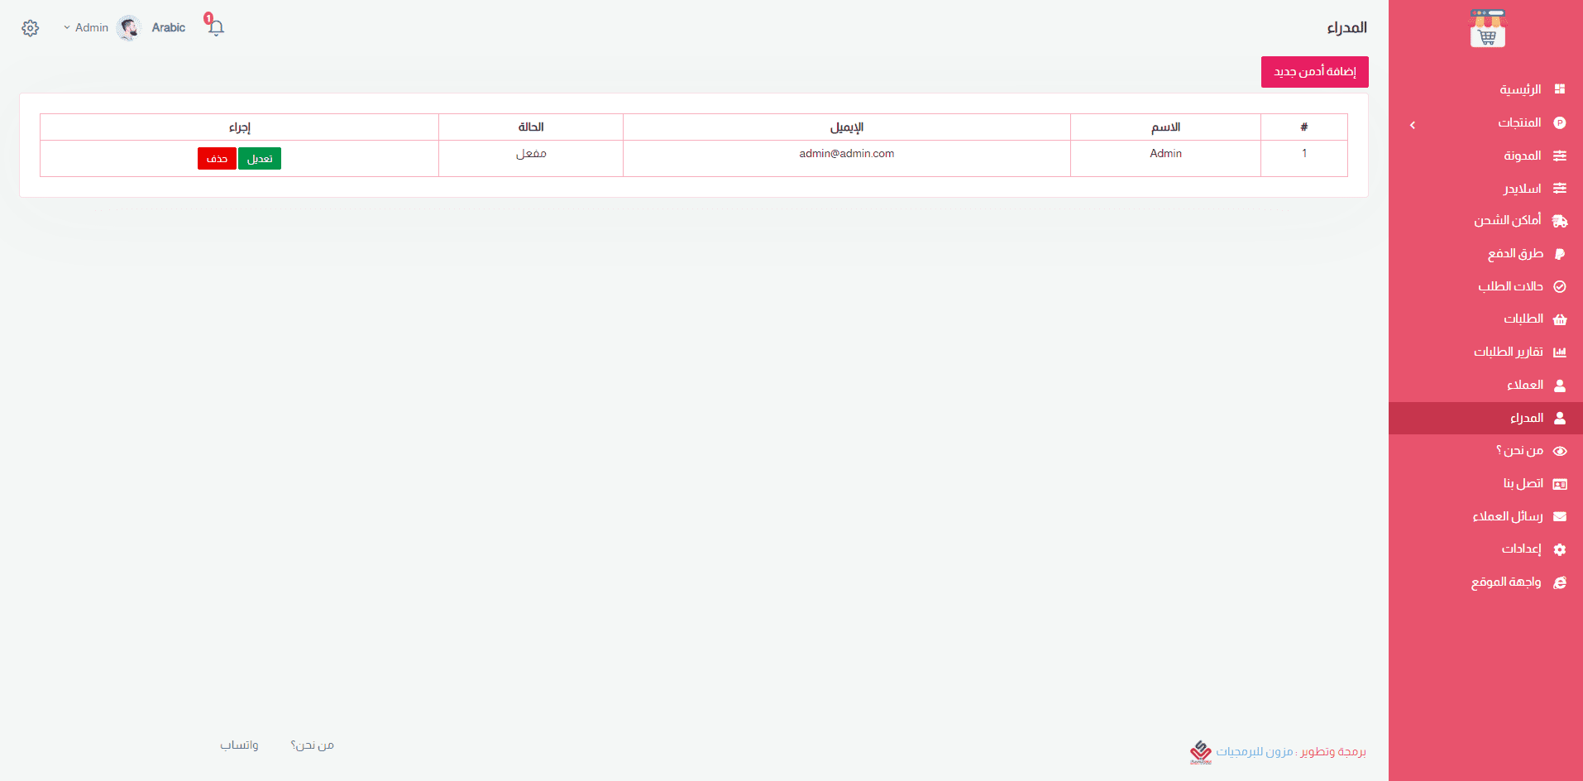
Task: Click the shopping cart store logo
Action: [x=1487, y=29]
